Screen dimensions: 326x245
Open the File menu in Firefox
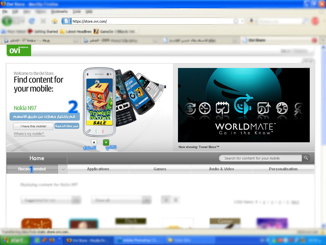5,11
